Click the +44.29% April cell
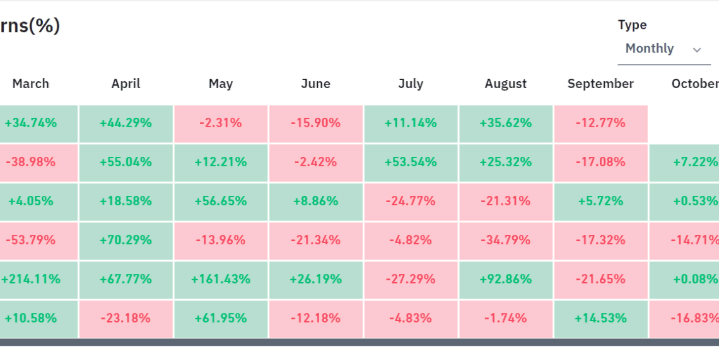The width and height of the screenshot is (719, 359). coord(126,123)
